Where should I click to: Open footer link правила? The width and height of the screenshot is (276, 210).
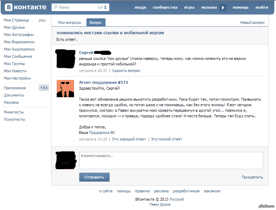(x=142, y=191)
